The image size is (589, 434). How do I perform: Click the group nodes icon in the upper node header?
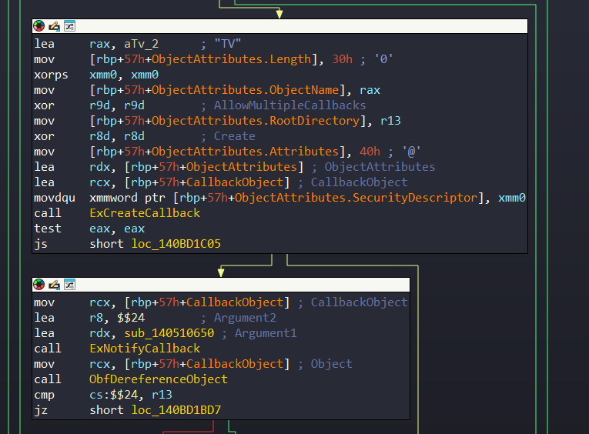(x=69, y=26)
